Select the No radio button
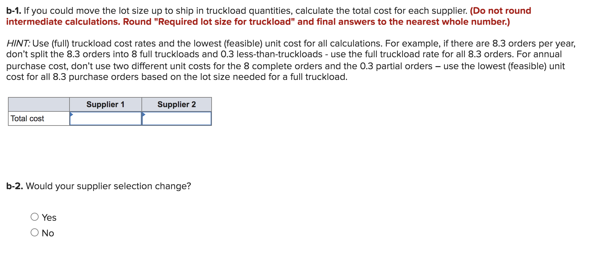Image resolution: width=591 pixels, height=259 pixels. (35, 232)
